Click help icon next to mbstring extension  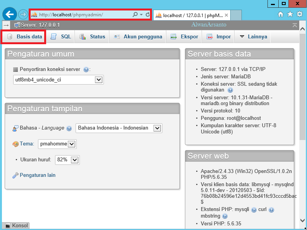(x=225, y=216)
